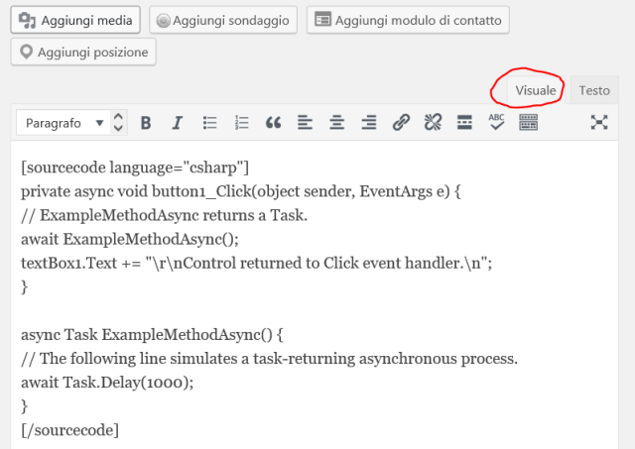Show the extra toolbar row
635x449 pixels.
click(528, 123)
